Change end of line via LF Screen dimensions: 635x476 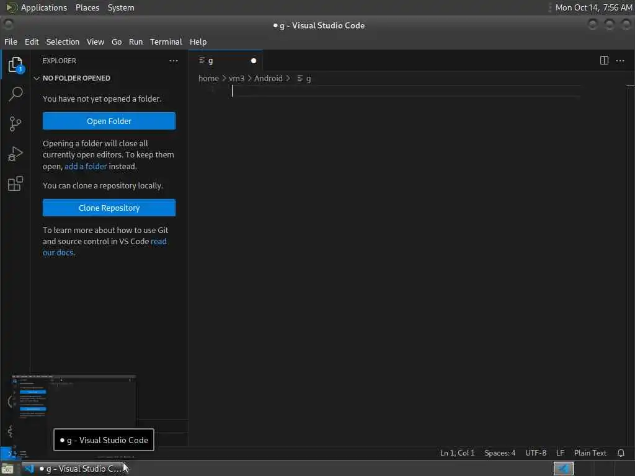(560, 453)
